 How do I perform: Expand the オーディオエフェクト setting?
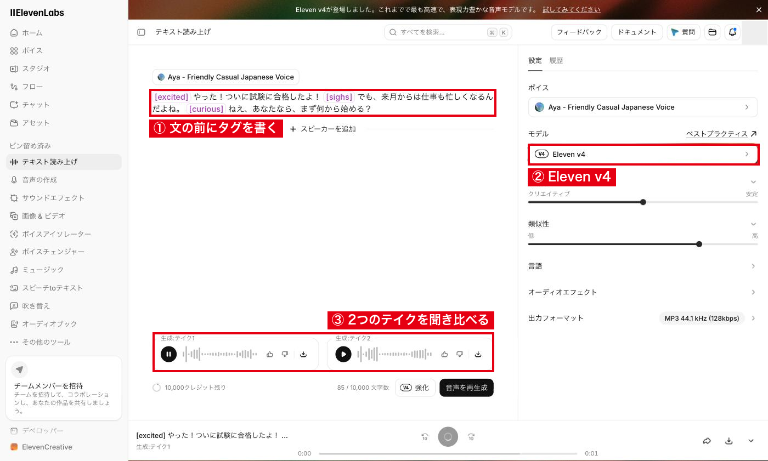tap(643, 292)
